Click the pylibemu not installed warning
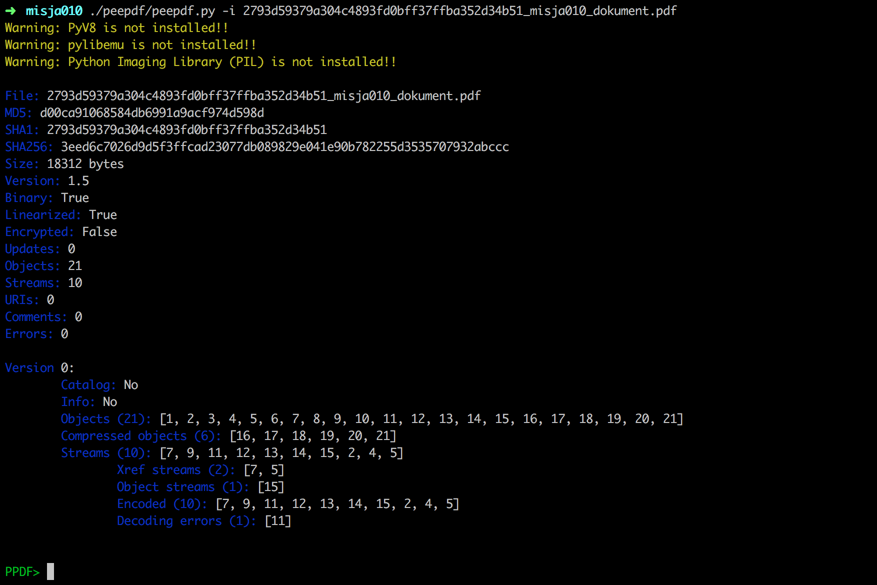877x585 pixels. [130, 45]
